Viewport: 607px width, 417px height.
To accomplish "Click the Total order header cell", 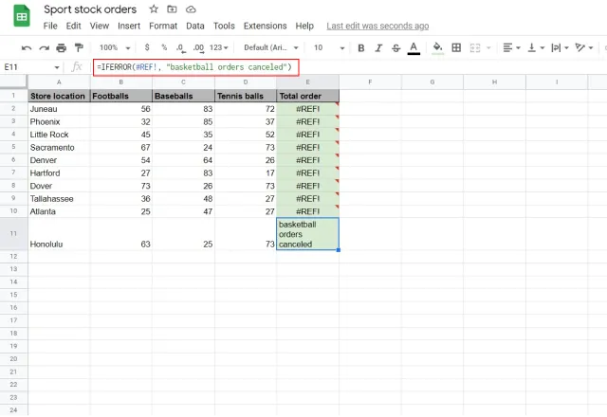I will [307, 96].
